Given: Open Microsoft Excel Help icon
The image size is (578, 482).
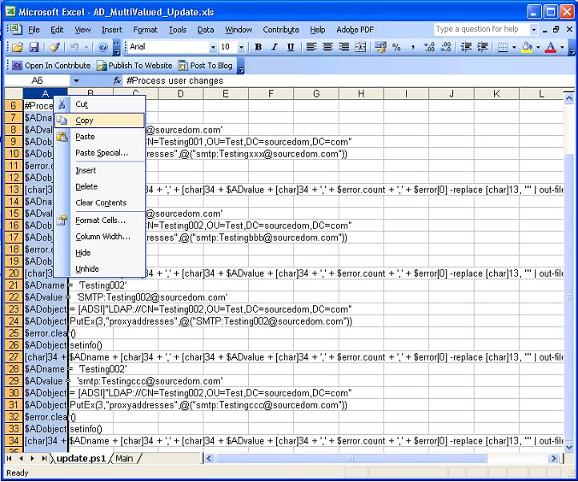Looking at the screenshot, I should 103,48.
